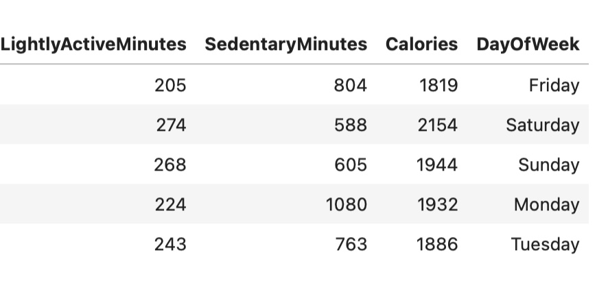
Task: Select the lightly active value 205
Action: [x=171, y=86]
